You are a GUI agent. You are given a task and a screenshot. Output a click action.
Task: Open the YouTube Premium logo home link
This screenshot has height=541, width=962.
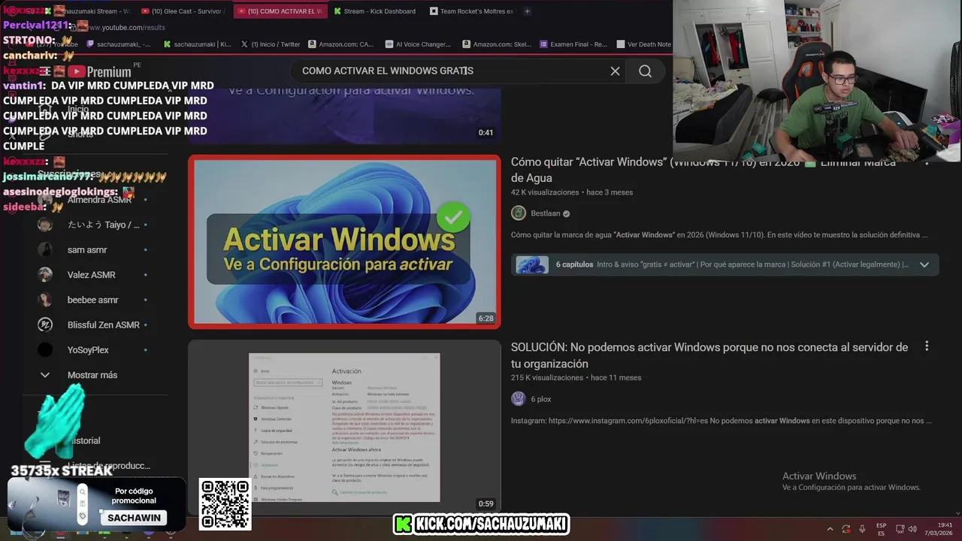(98, 71)
